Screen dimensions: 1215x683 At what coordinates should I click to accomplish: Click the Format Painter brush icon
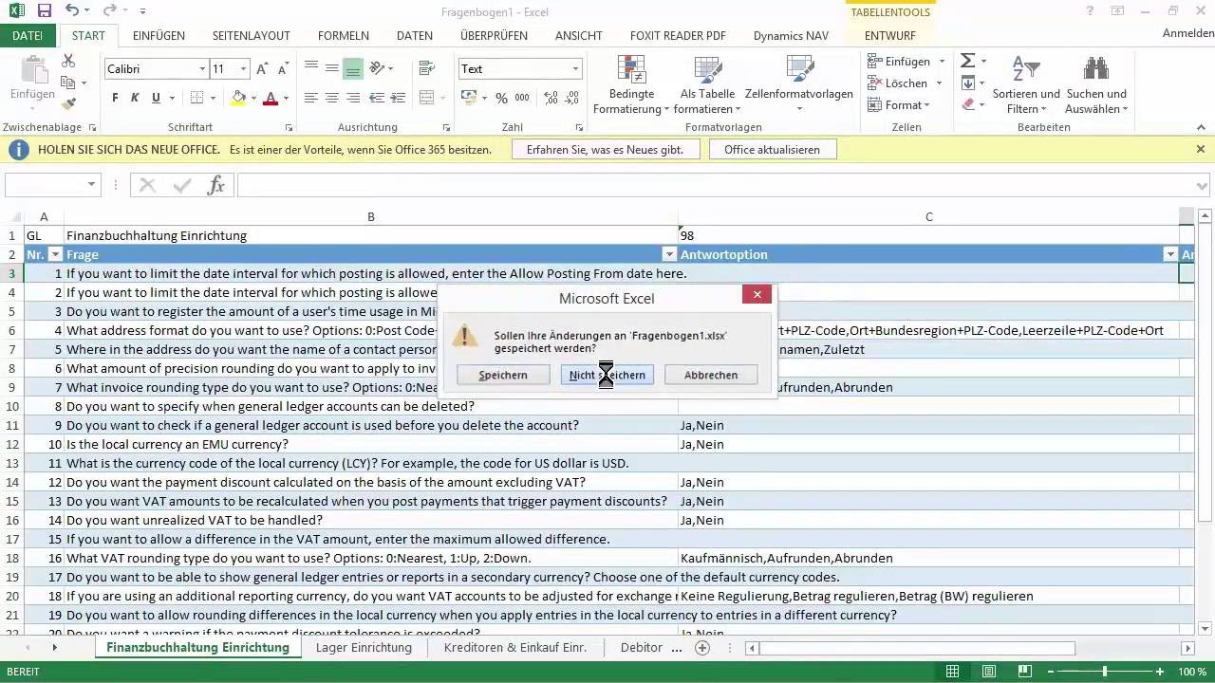point(68,103)
